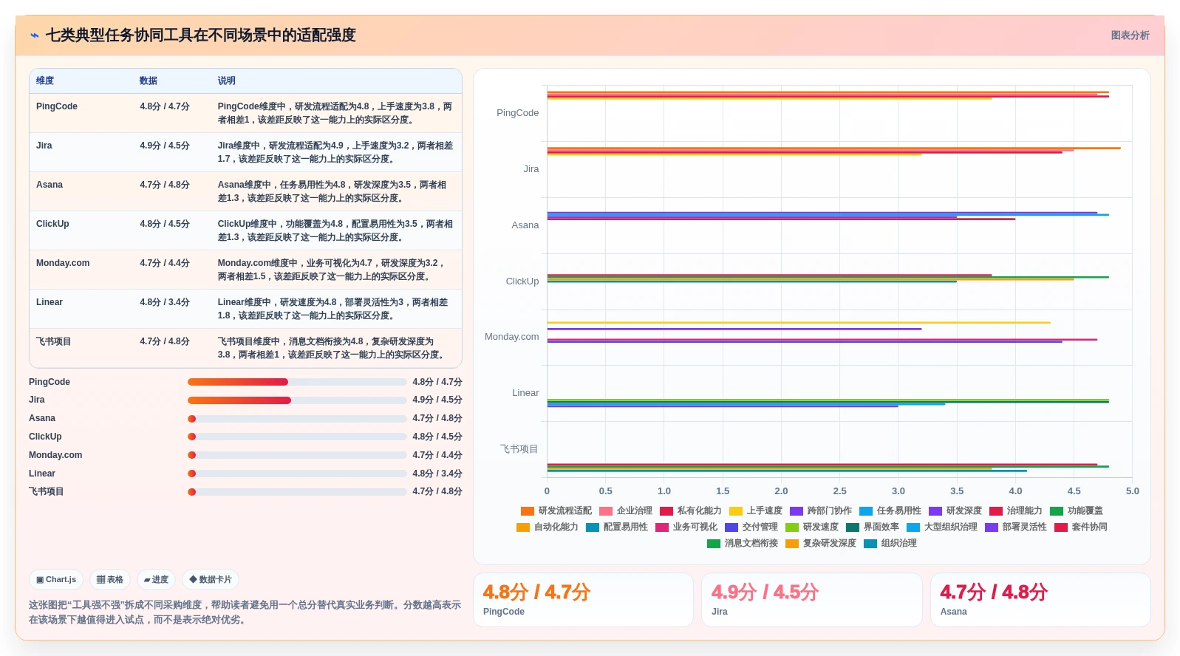Click the PingCode progress bar
Image resolution: width=1180 pixels, height=656 pixels.
click(297, 382)
